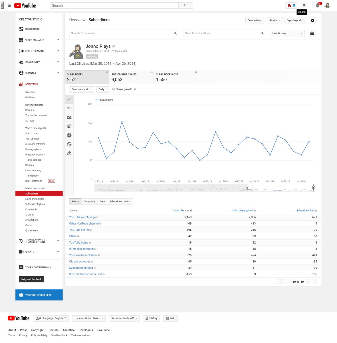The image size is (337, 343).
Task: Click the Analytics bar chart icon
Action: (21, 84)
